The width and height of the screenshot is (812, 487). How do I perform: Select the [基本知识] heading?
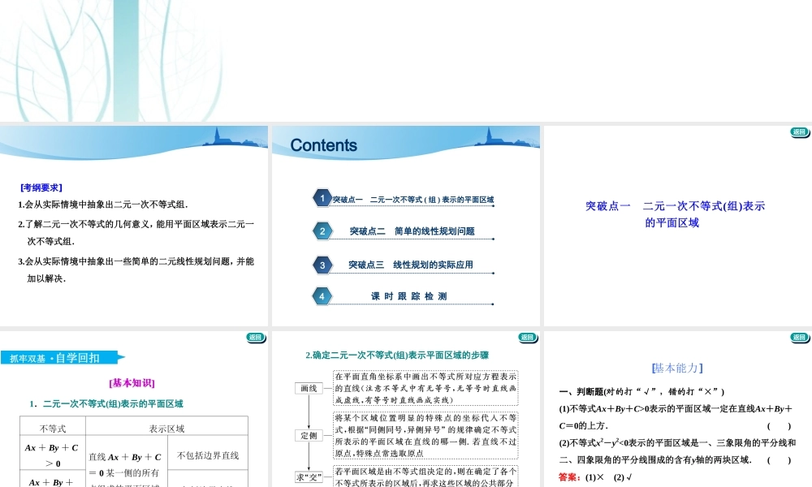132,382
